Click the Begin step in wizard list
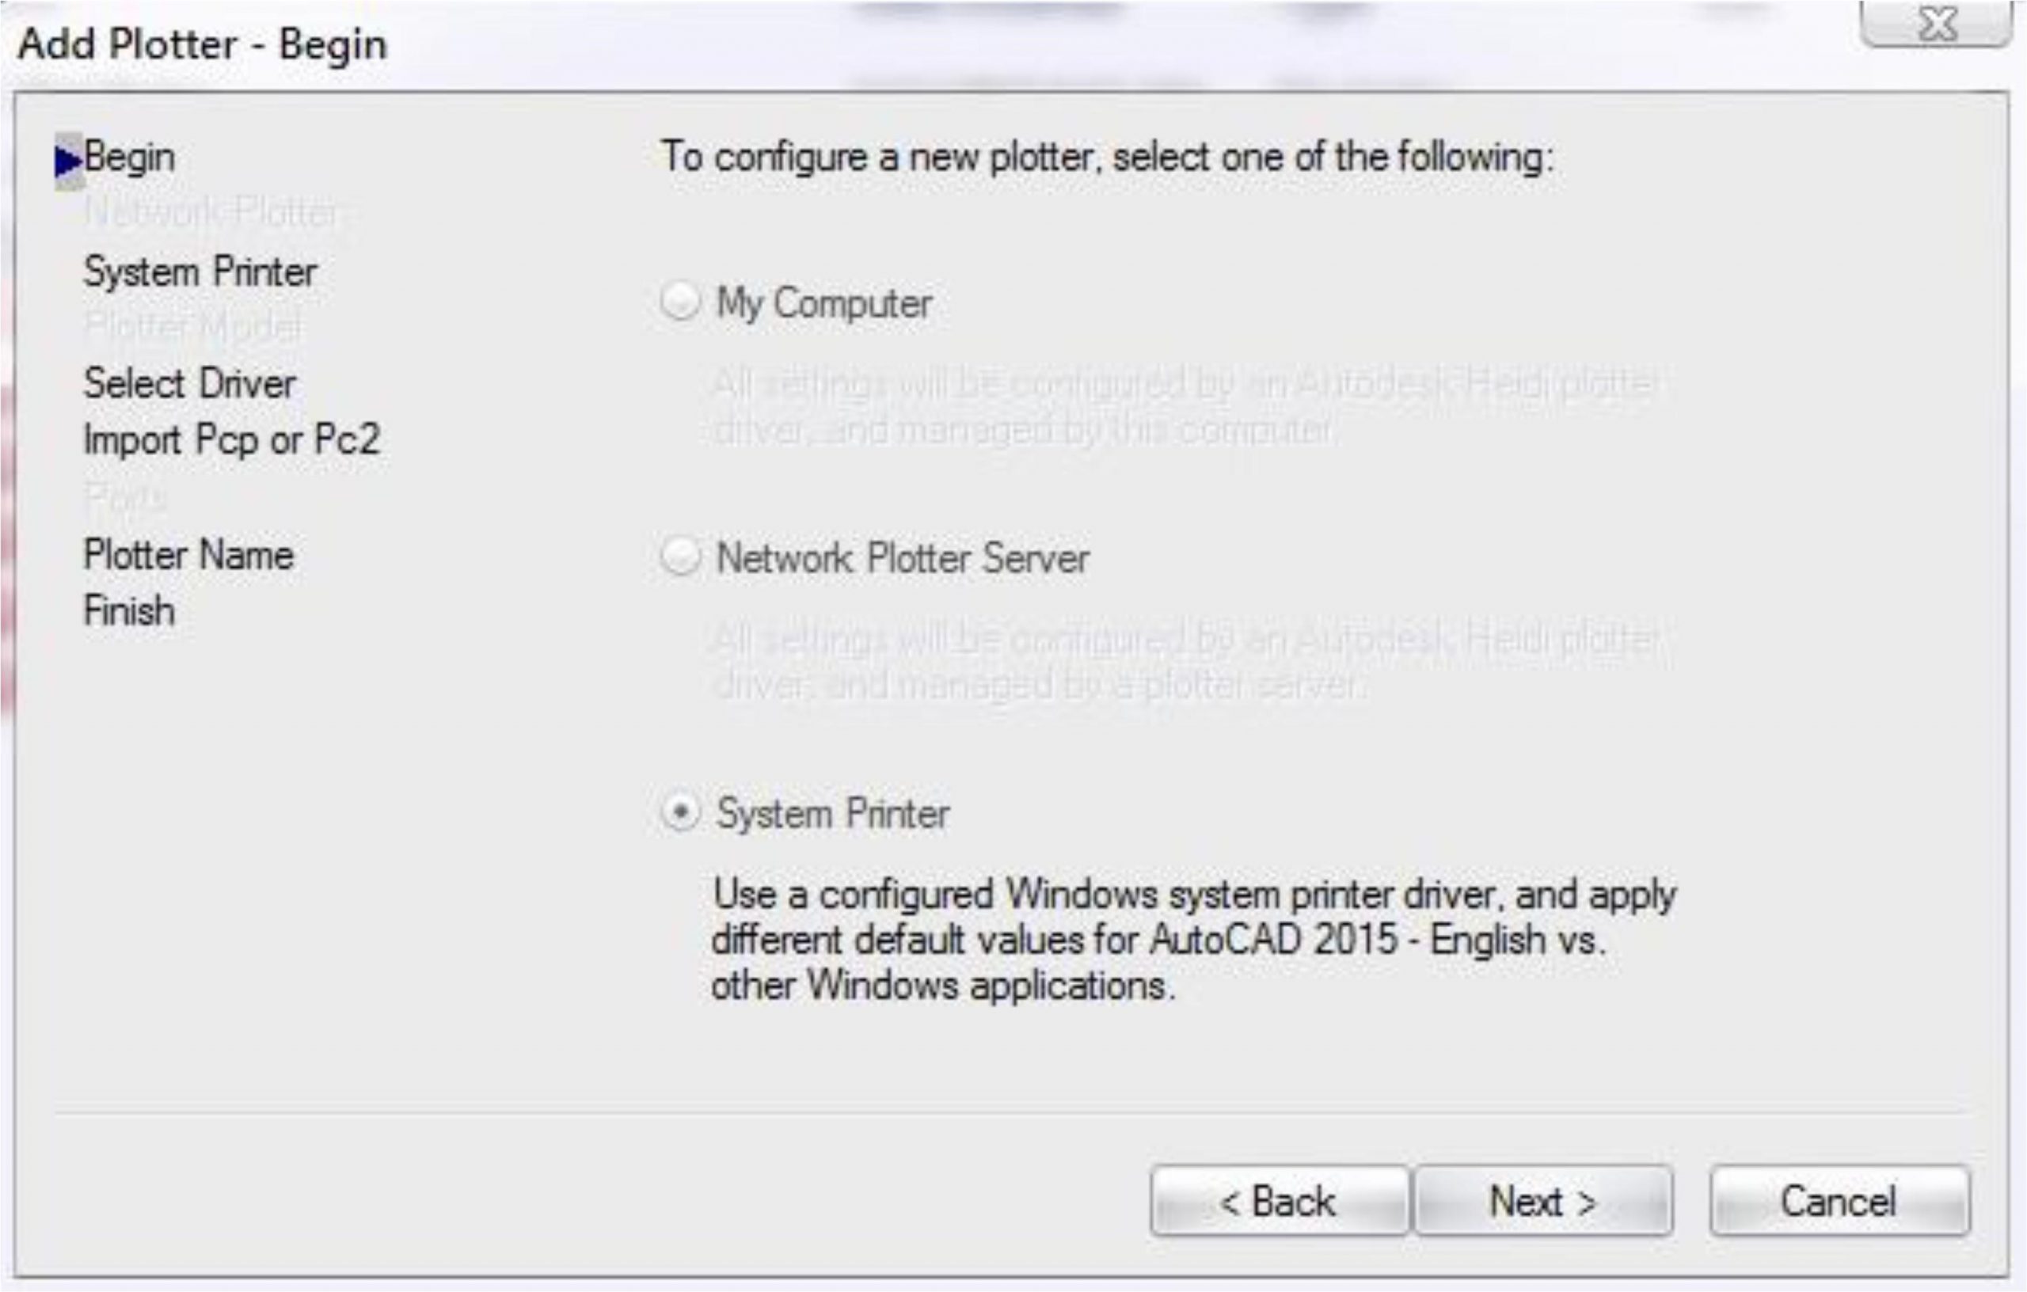The image size is (2027, 1292). click(x=130, y=158)
